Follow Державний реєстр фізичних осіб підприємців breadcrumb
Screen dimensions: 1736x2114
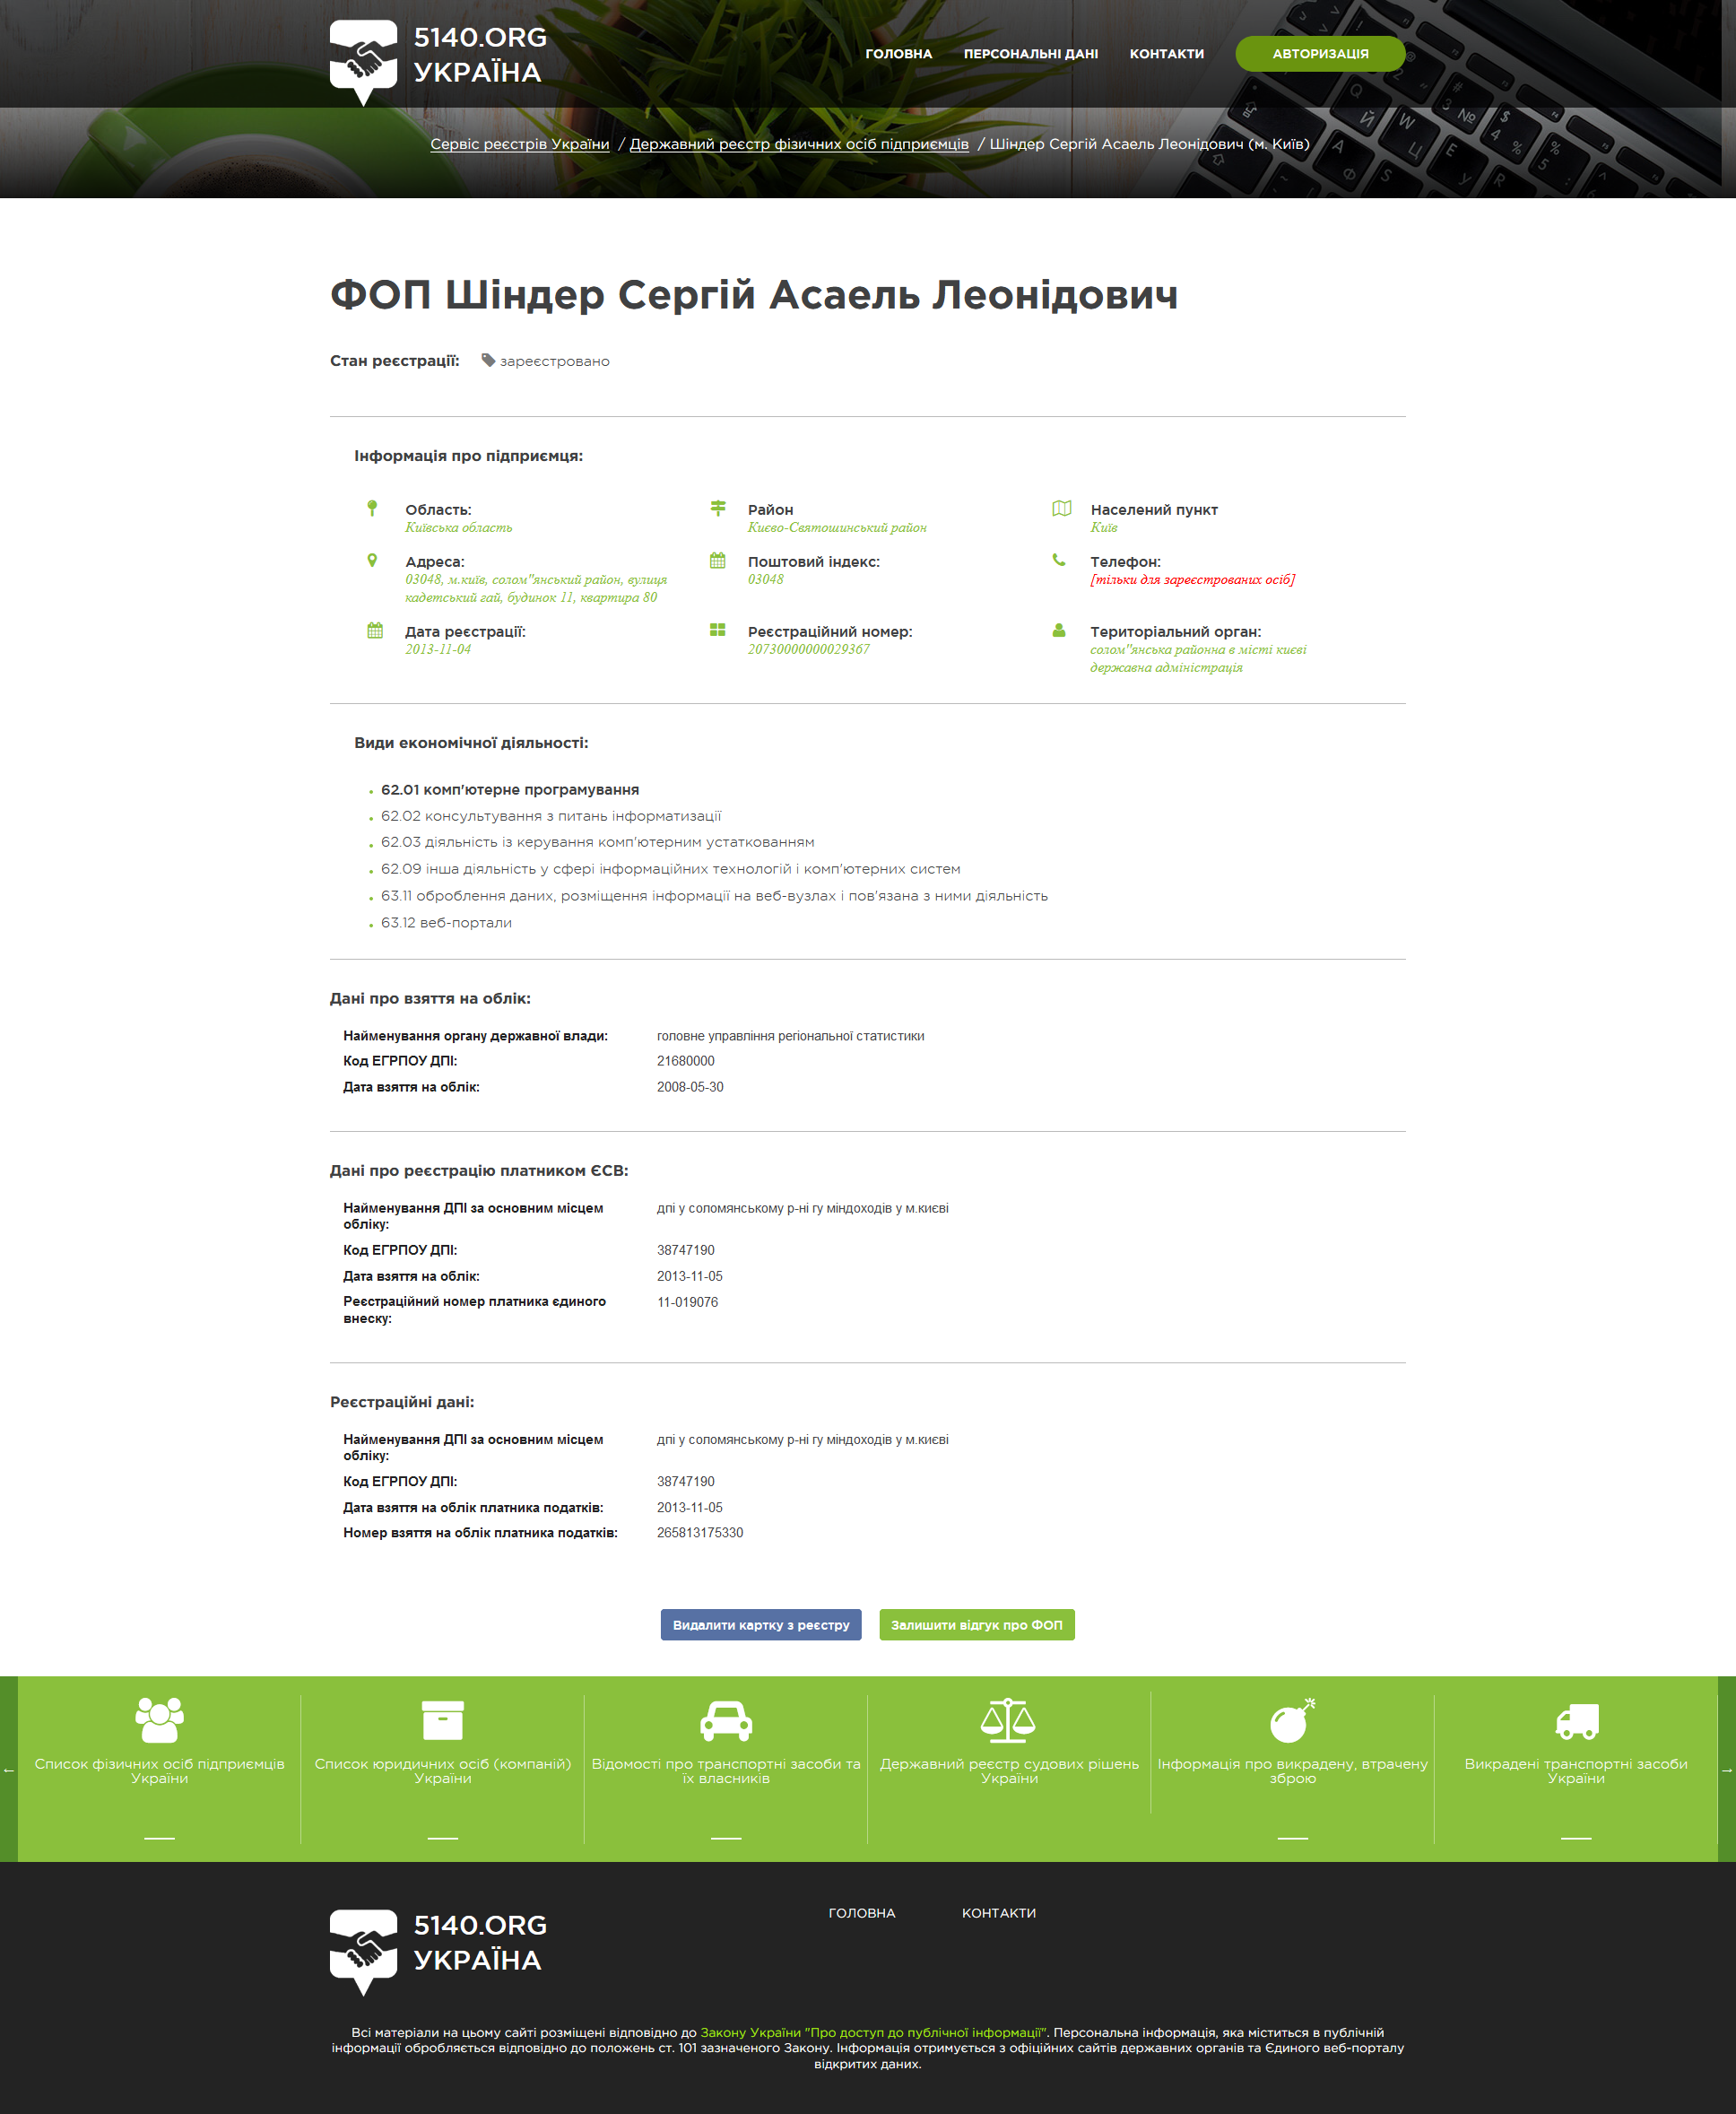(x=798, y=144)
